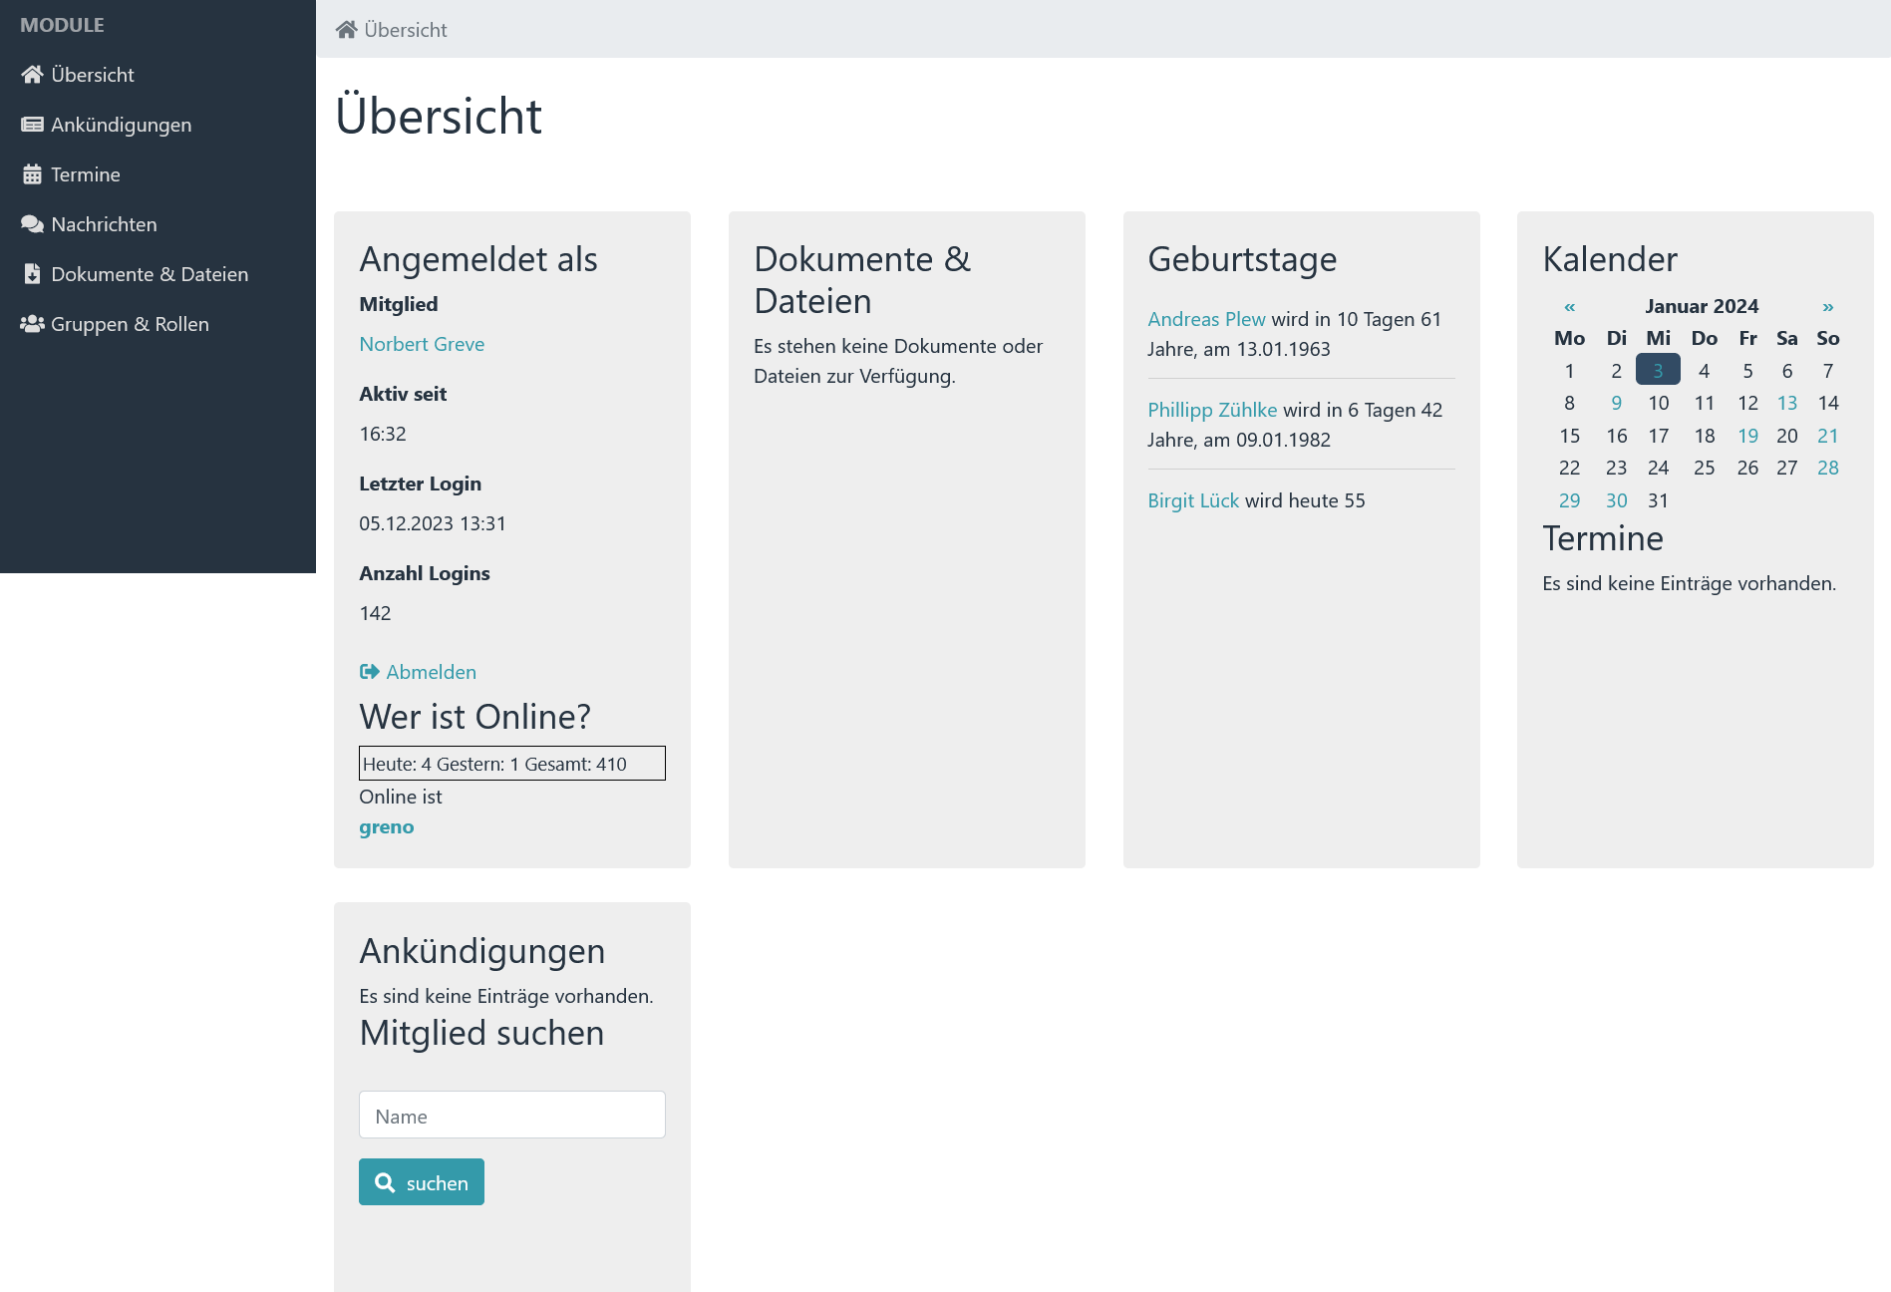Screen dimensions: 1891x1292
Task: Click the document icon beside Dokumente & Dateien
Action: click(x=31, y=273)
